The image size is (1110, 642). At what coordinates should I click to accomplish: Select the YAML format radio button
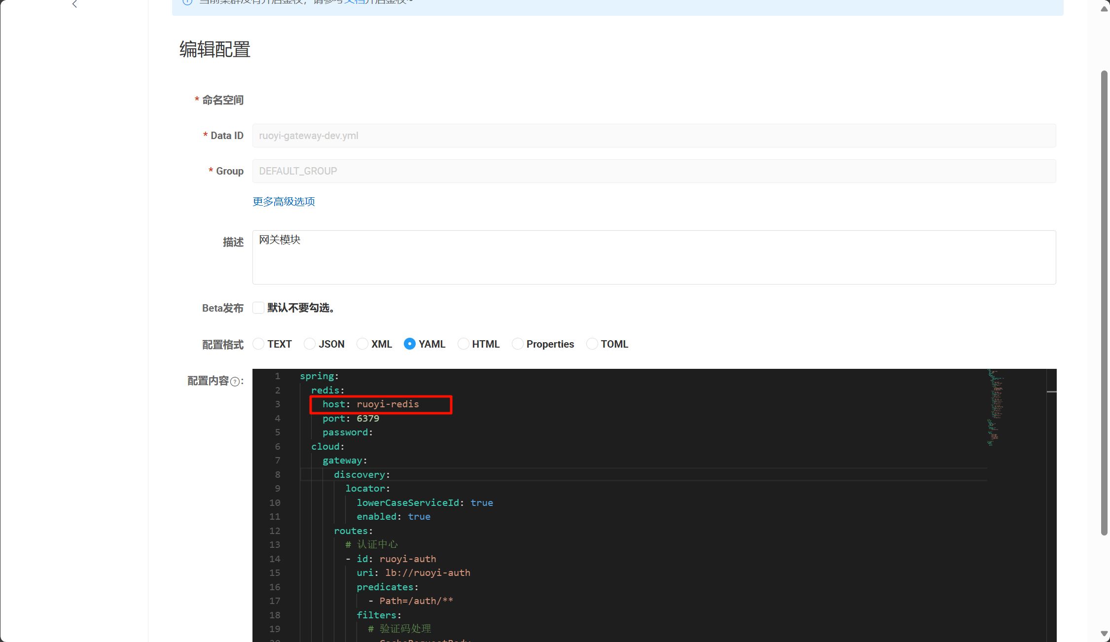409,344
